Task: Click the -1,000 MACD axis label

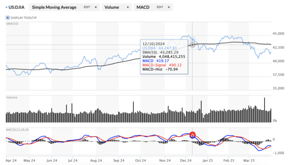Action: tap(278, 153)
